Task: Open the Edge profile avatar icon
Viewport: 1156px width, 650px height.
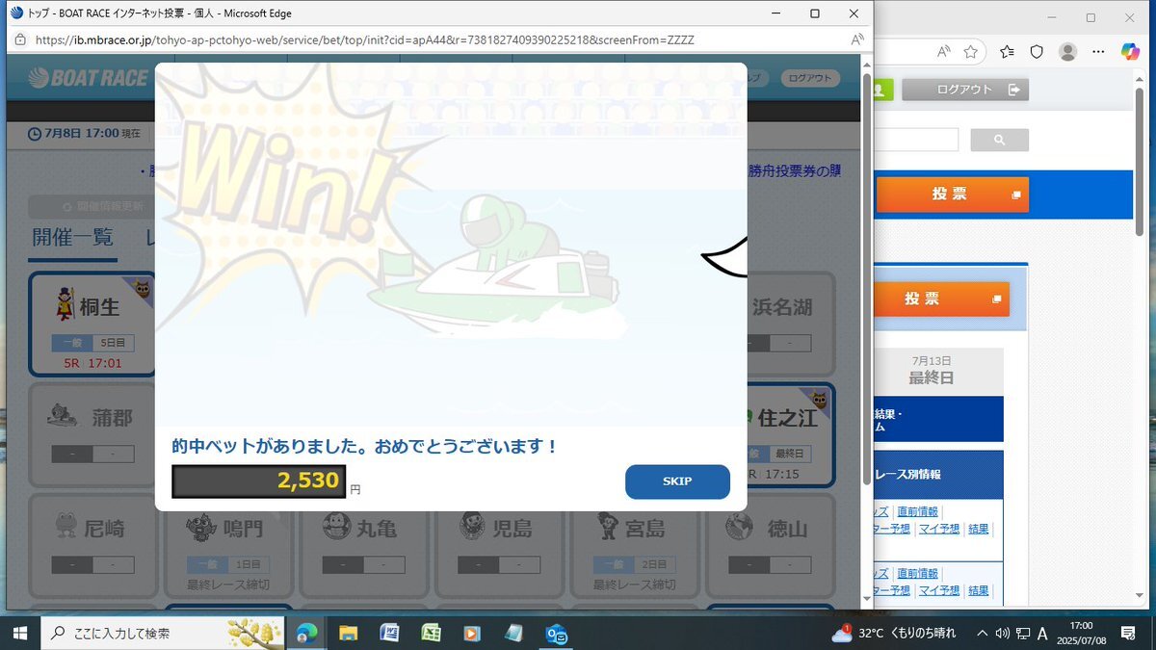Action: point(1067,51)
